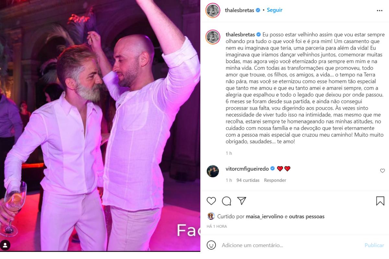Viewport: 389px width, 259px height.
Task: Like vitorcmfigueiredo's comment with small heart
Action: pyautogui.click(x=382, y=171)
